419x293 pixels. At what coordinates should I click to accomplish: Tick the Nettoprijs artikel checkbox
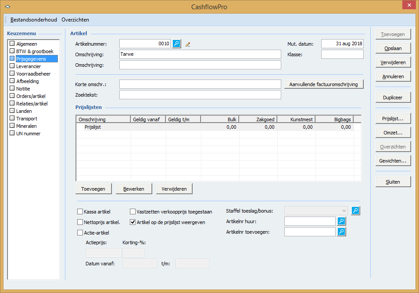pos(80,222)
